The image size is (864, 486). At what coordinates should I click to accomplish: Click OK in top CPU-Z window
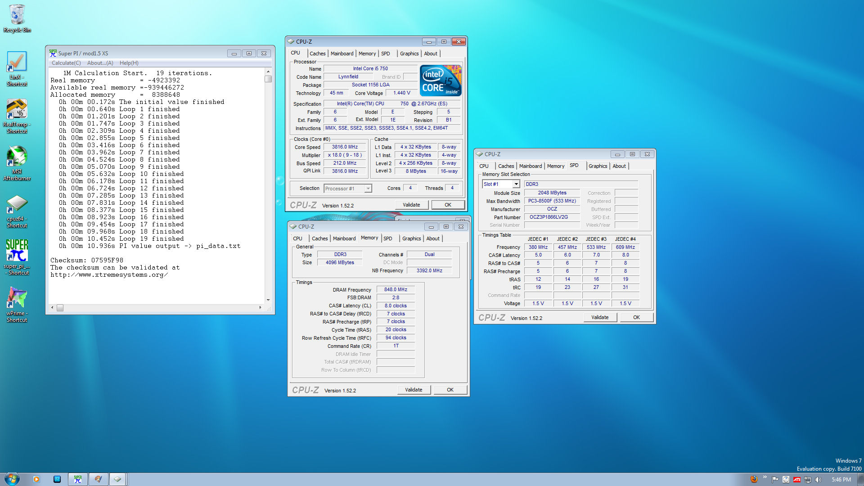coord(448,205)
